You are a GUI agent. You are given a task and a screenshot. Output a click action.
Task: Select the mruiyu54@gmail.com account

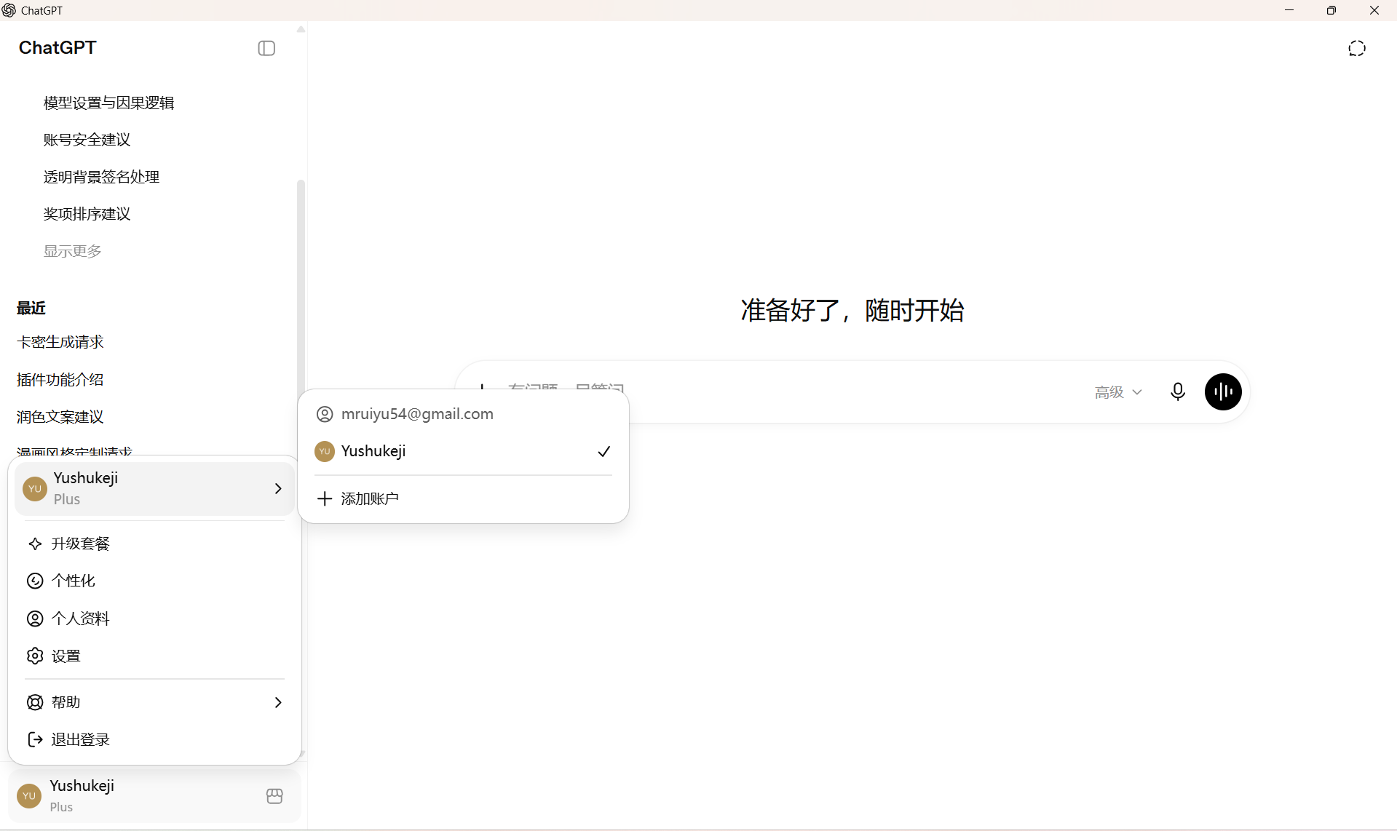tap(463, 414)
